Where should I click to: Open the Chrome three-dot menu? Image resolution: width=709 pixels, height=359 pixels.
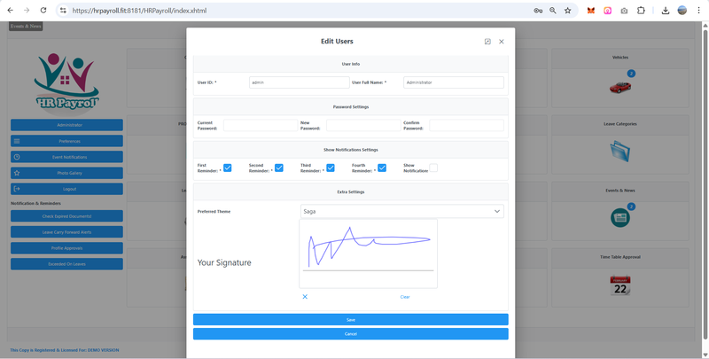[x=698, y=11]
